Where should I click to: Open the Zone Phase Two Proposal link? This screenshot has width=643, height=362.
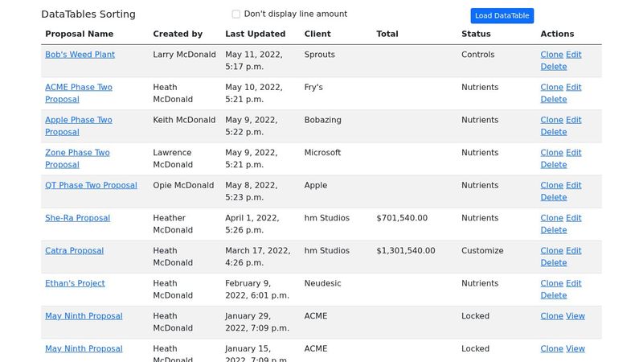[x=77, y=153]
